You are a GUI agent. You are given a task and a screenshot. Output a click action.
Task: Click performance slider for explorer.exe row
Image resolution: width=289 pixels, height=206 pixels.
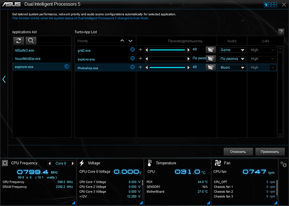pyautogui.click(x=167, y=59)
